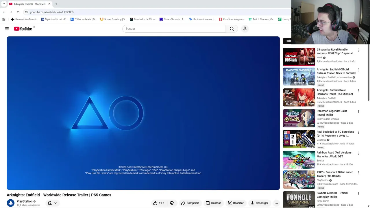
Task: Go forward with browser forward arrow
Action: 11,12
